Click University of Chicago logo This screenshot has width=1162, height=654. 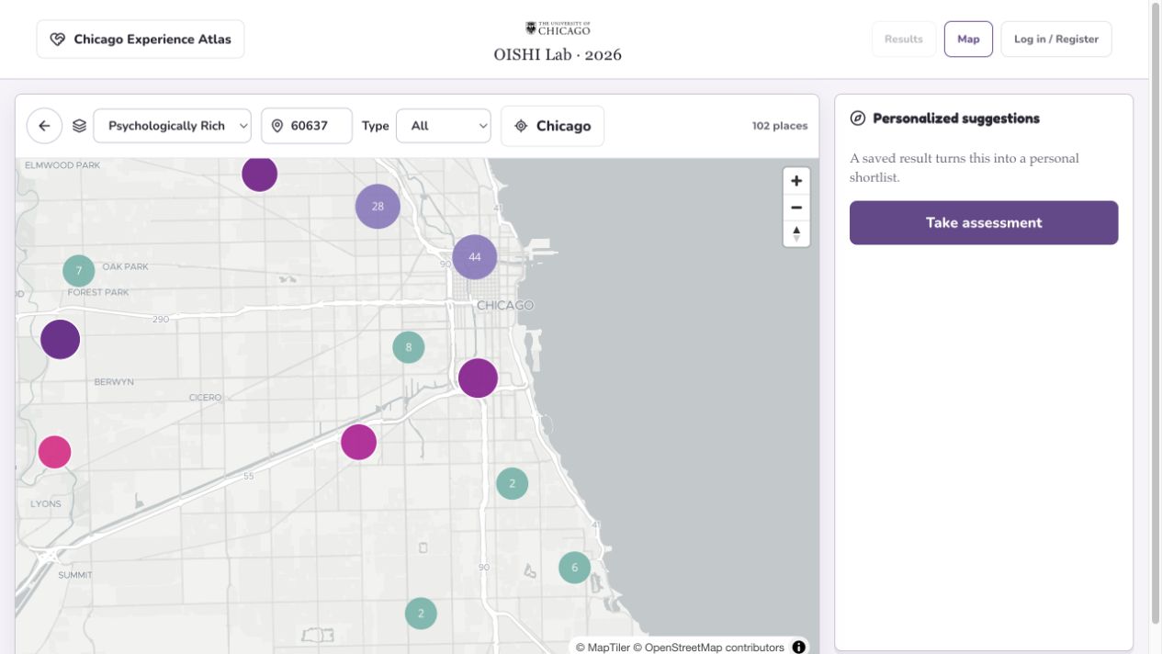point(558,28)
